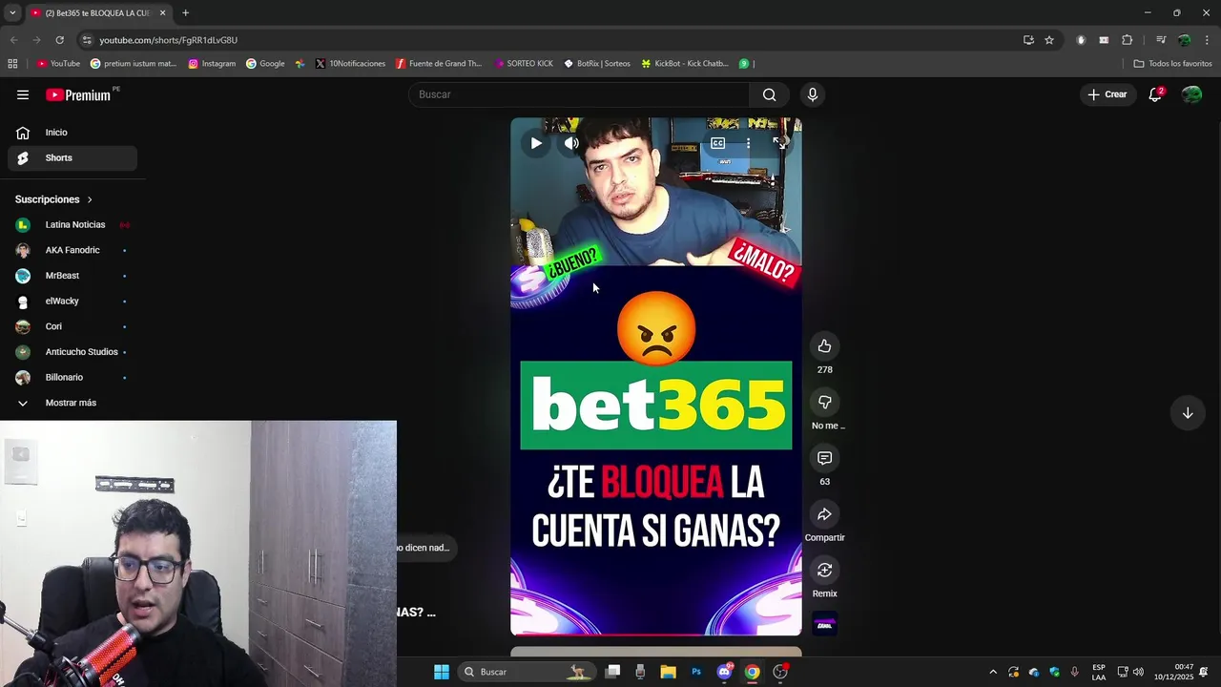Open AKA Fanodric subscription
This screenshot has width=1221, height=687.
(x=72, y=250)
